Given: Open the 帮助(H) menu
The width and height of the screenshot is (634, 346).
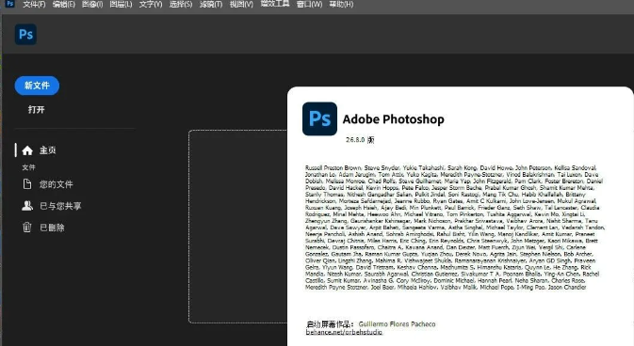Looking at the screenshot, I should point(341,5).
